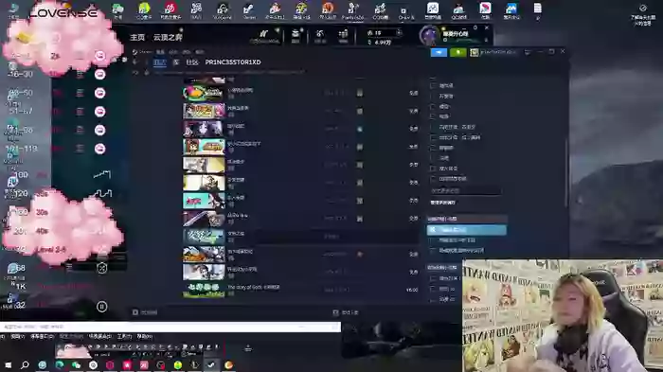Screen dimensions: 663x372
Task: Select the 云顶之弈 tab
Action: [x=168, y=37]
